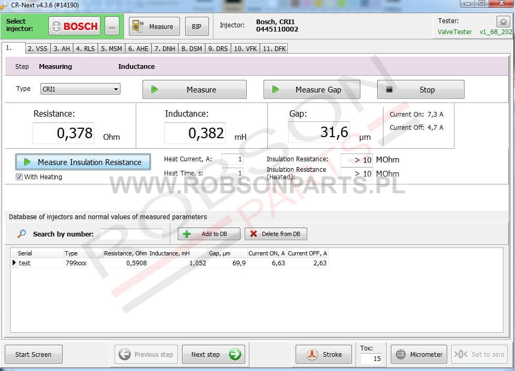Click the tester settings gear icon
The image size is (515, 371).
point(503,22)
